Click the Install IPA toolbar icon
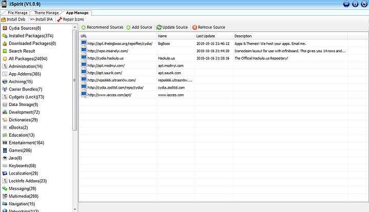Image resolution: width=369 pixels, height=212 pixels. [x=32, y=19]
